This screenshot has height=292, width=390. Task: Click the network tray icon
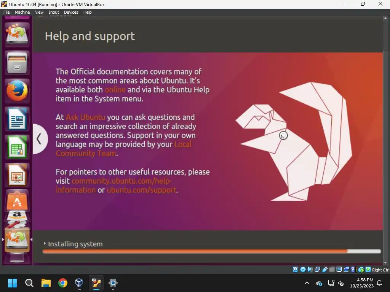331,283
